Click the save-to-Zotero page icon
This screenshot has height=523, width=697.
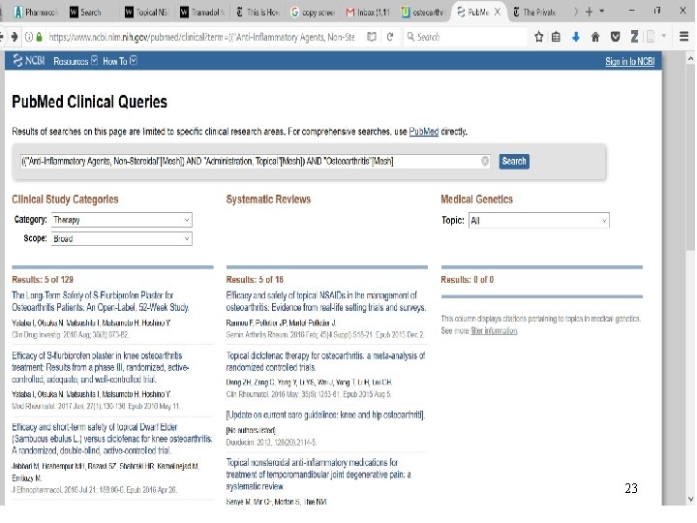(651, 37)
